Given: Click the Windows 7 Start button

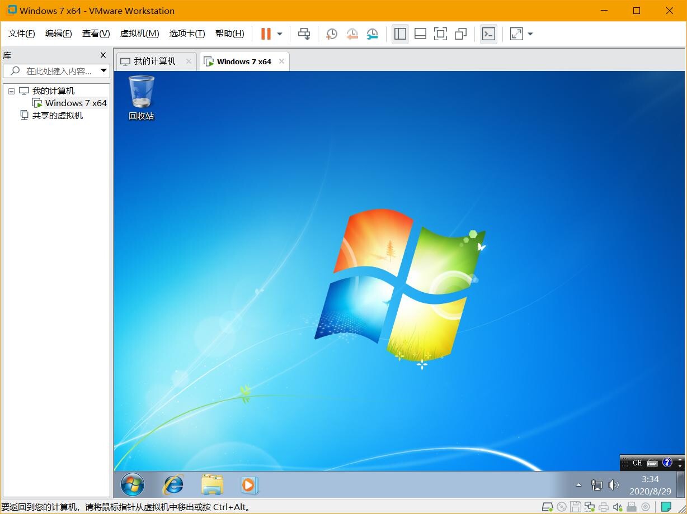Looking at the screenshot, I should [x=133, y=485].
